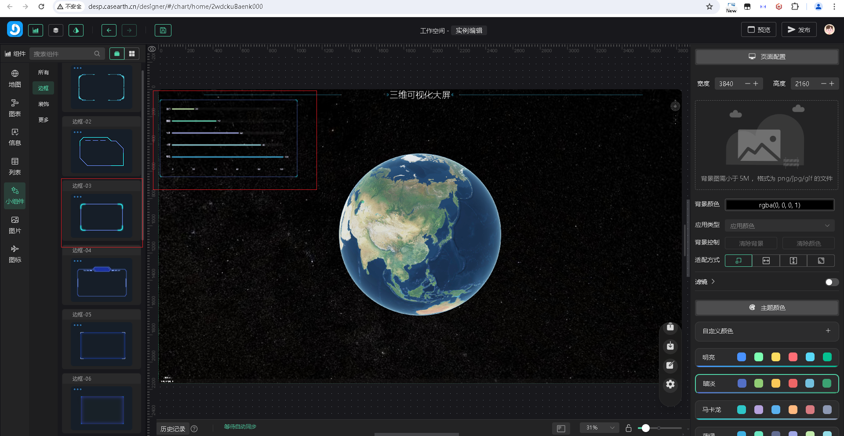Switch the component list to grid view
Viewport: 844px width, 436px height.
click(132, 54)
